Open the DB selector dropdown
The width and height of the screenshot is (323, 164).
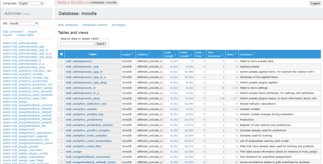[24, 24]
